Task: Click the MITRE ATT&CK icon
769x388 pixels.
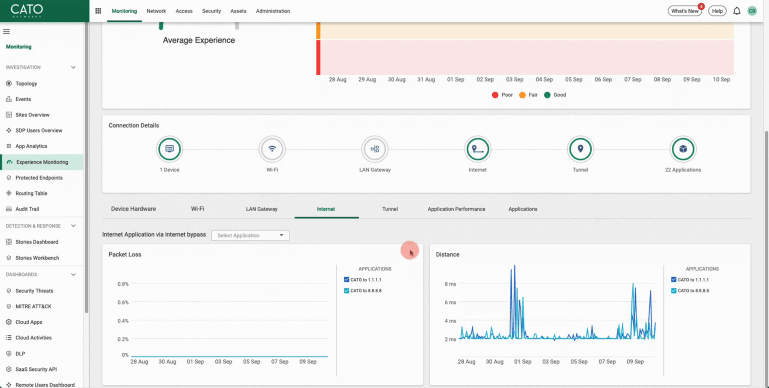Action: pos(9,306)
